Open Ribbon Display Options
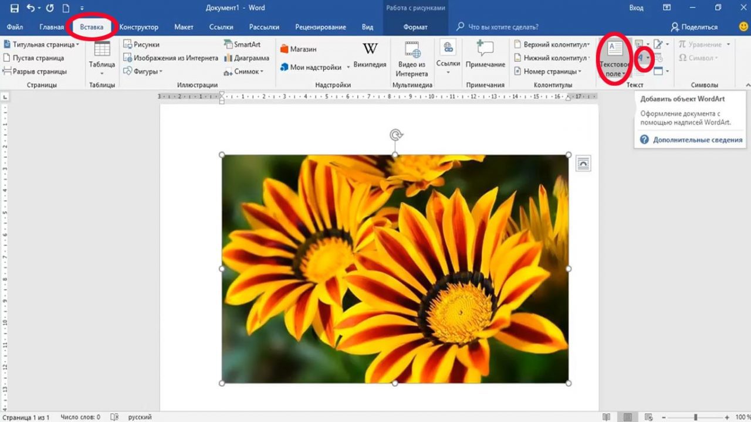 [x=667, y=8]
